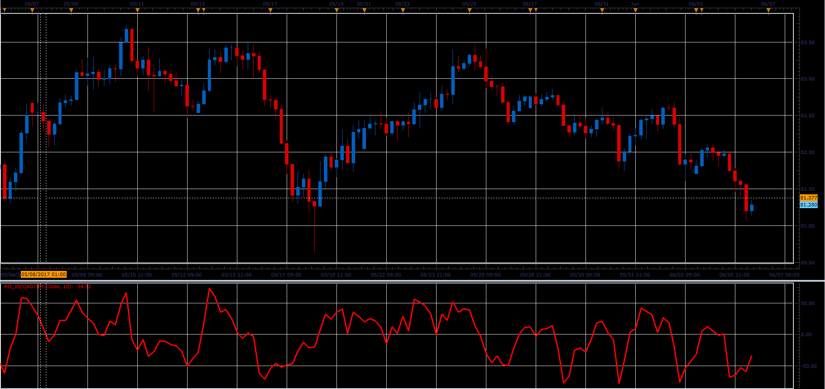This screenshot has height=389, width=825.
Task: Click the 83.00 price scale label
Action: (807, 79)
